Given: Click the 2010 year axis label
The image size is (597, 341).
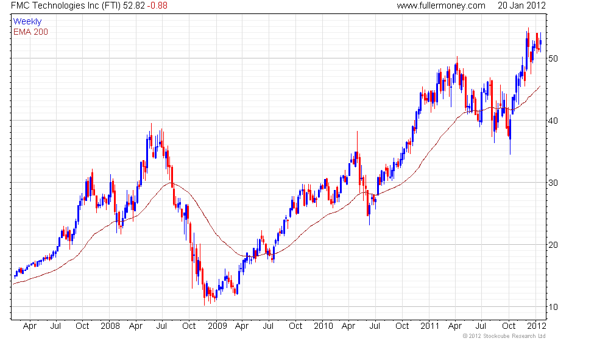Looking at the screenshot, I should (x=323, y=326).
